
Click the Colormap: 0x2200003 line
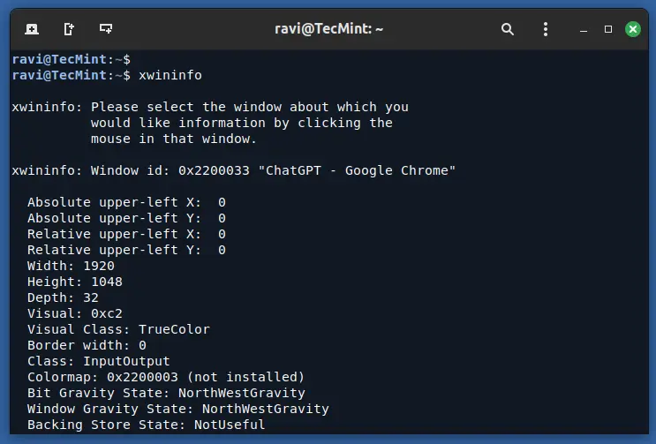(166, 377)
